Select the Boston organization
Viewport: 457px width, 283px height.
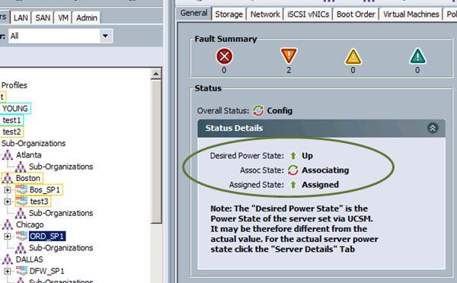28,178
